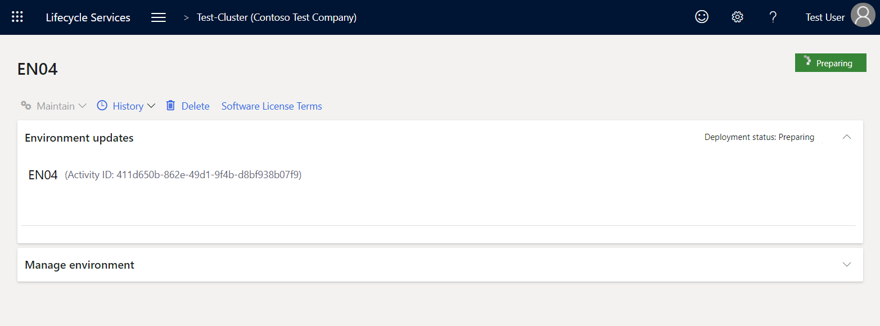Open the settings gear icon
The width and height of the screenshot is (880, 326).
(737, 17)
